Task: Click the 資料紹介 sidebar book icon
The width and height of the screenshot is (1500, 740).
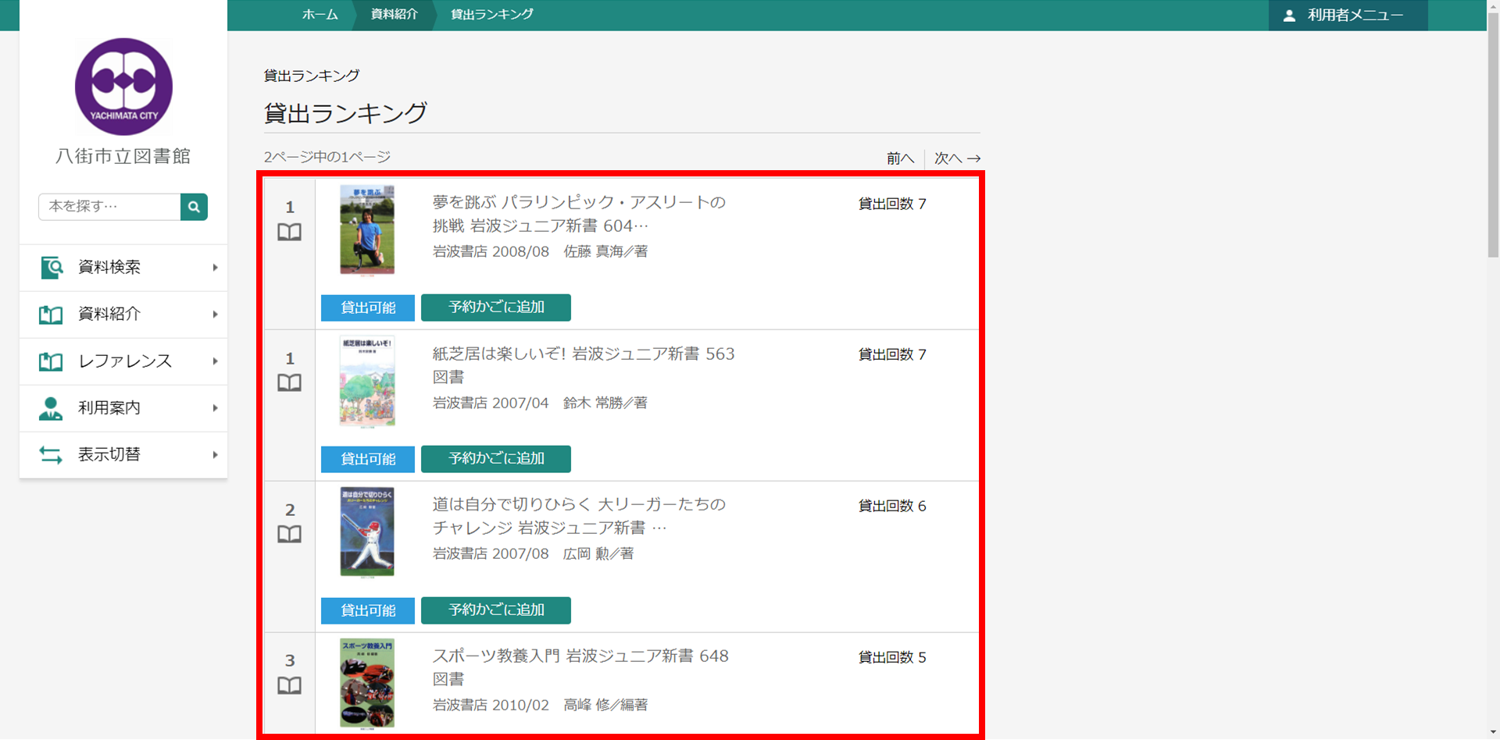Action: pyautogui.click(x=52, y=315)
